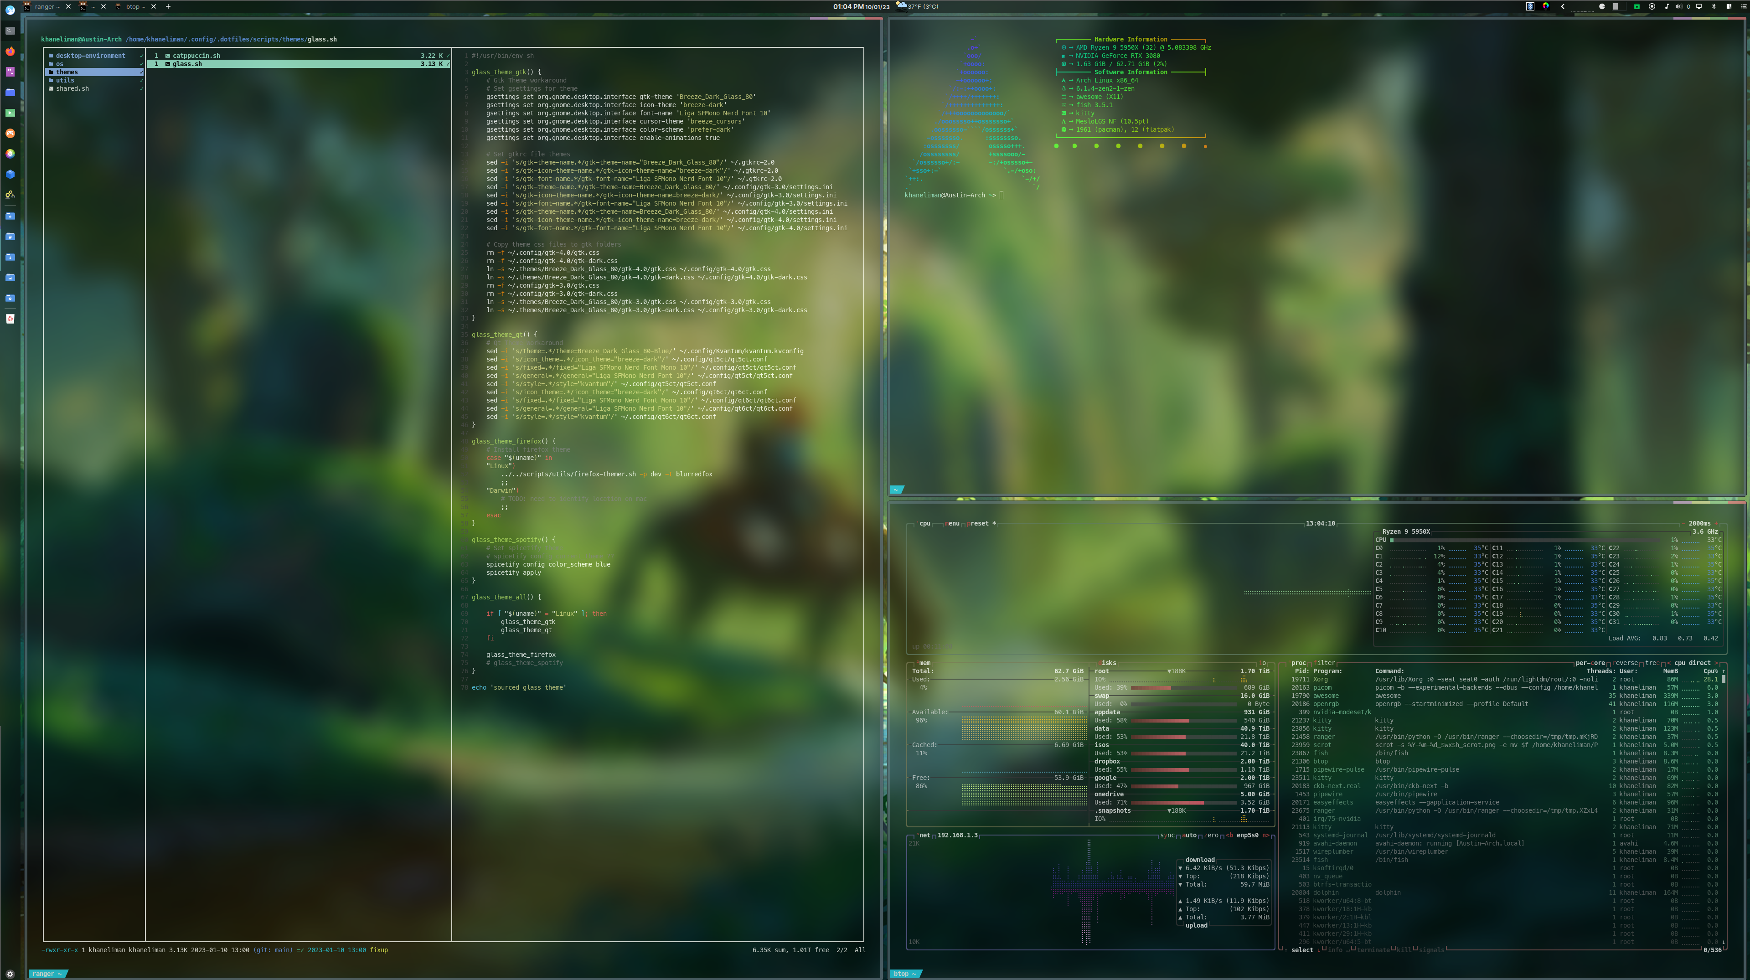Switch to the btop terminal tab

[x=133, y=6]
